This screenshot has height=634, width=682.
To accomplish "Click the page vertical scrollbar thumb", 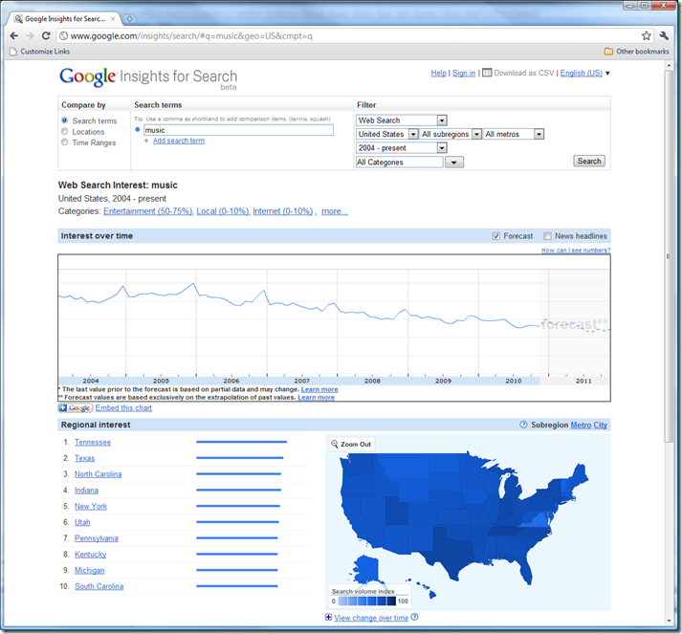I will point(669,256).
